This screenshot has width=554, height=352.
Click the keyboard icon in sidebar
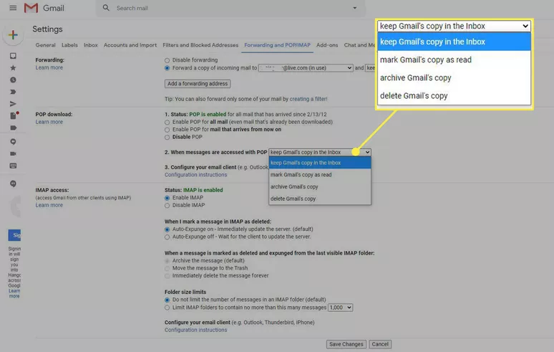[13, 166]
